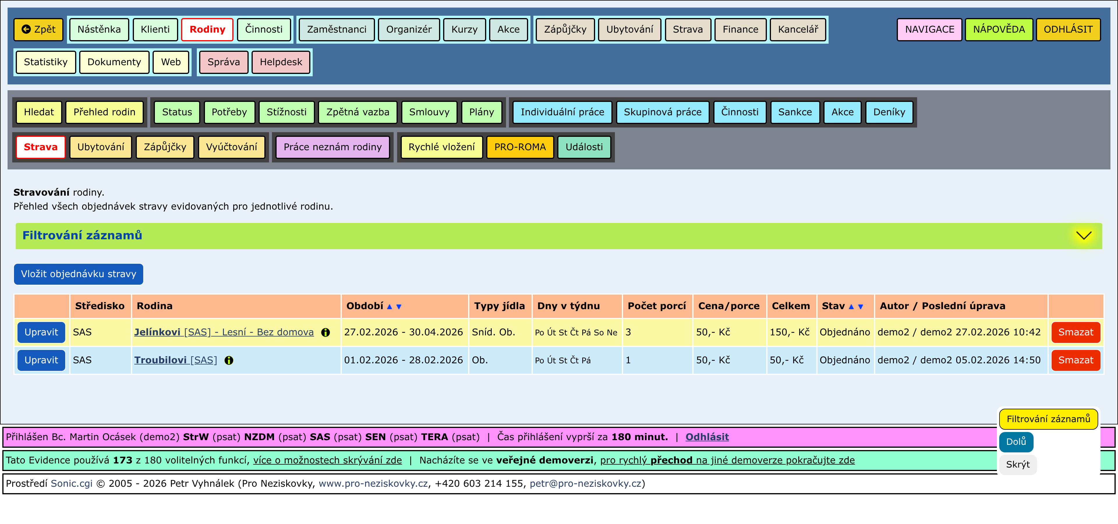Click info icon next to Troubilovi family

coord(229,360)
